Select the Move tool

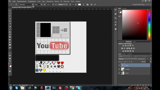coord(10,10)
